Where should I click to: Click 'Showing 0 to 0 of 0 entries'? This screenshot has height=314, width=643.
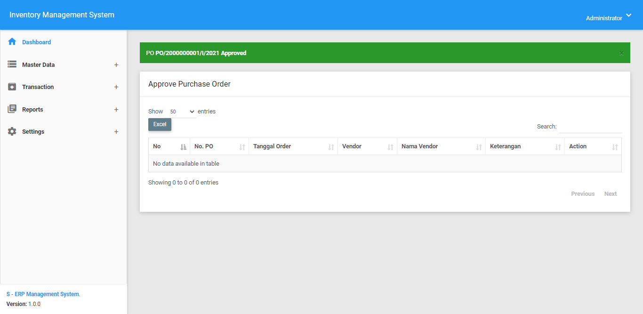tap(183, 183)
